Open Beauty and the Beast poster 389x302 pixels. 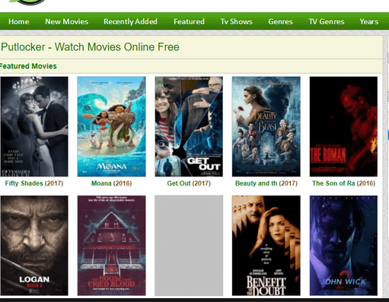266,126
